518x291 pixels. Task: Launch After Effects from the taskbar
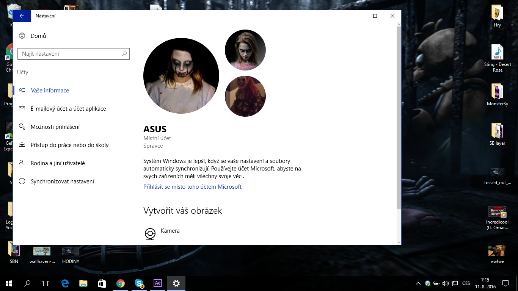pyautogui.click(x=158, y=283)
